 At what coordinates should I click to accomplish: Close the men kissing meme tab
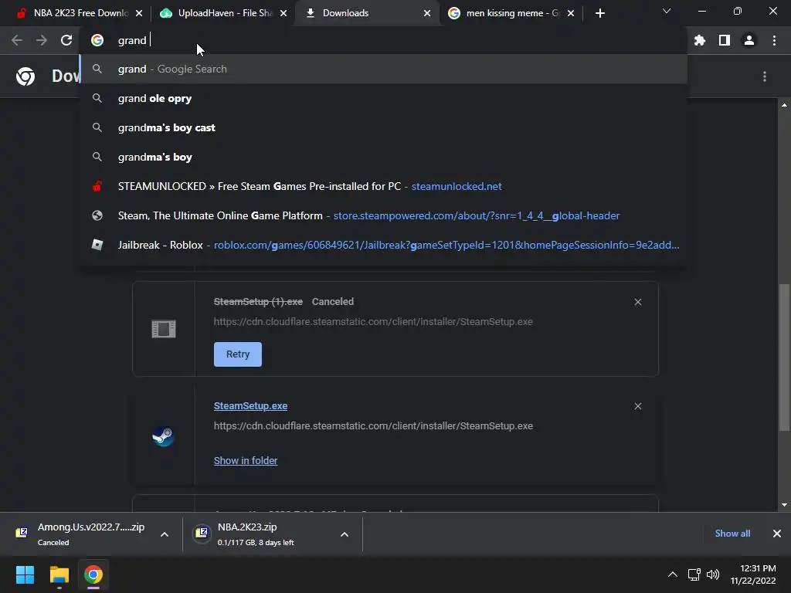571,14
